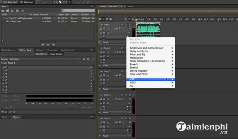Image resolution: width=238 pixels, height=139 pixels.
Task: Expand Track 5 automation lanes triangle
Action: tap(100, 136)
